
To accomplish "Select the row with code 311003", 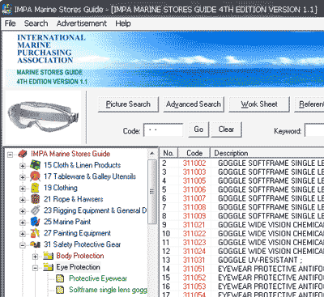I will click(242, 172).
